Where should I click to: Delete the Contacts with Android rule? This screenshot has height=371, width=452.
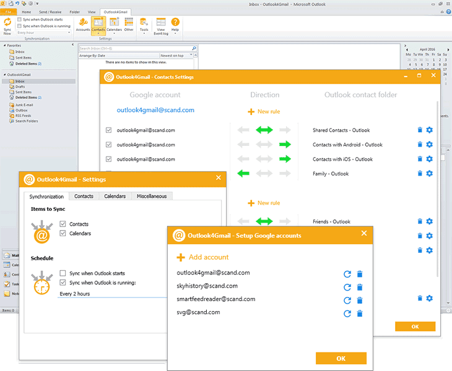point(420,144)
